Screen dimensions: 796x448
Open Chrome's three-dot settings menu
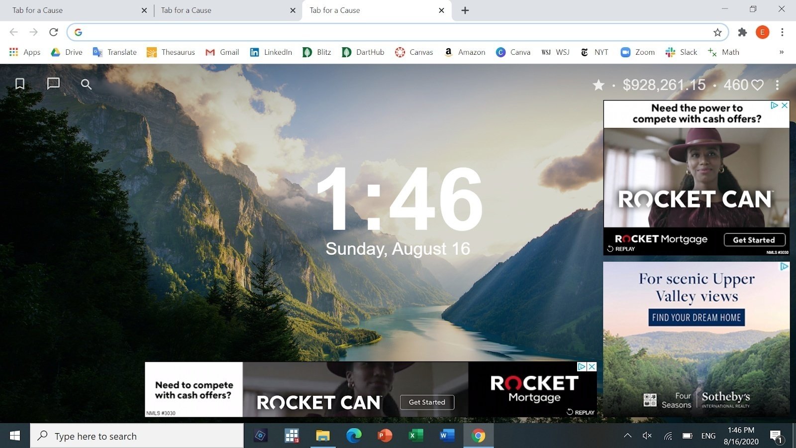pyautogui.click(x=782, y=32)
